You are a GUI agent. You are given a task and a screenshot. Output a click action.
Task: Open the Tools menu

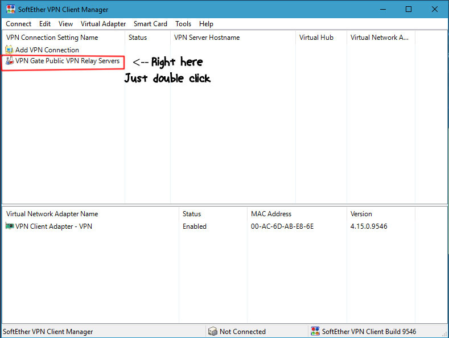(x=183, y=24)
